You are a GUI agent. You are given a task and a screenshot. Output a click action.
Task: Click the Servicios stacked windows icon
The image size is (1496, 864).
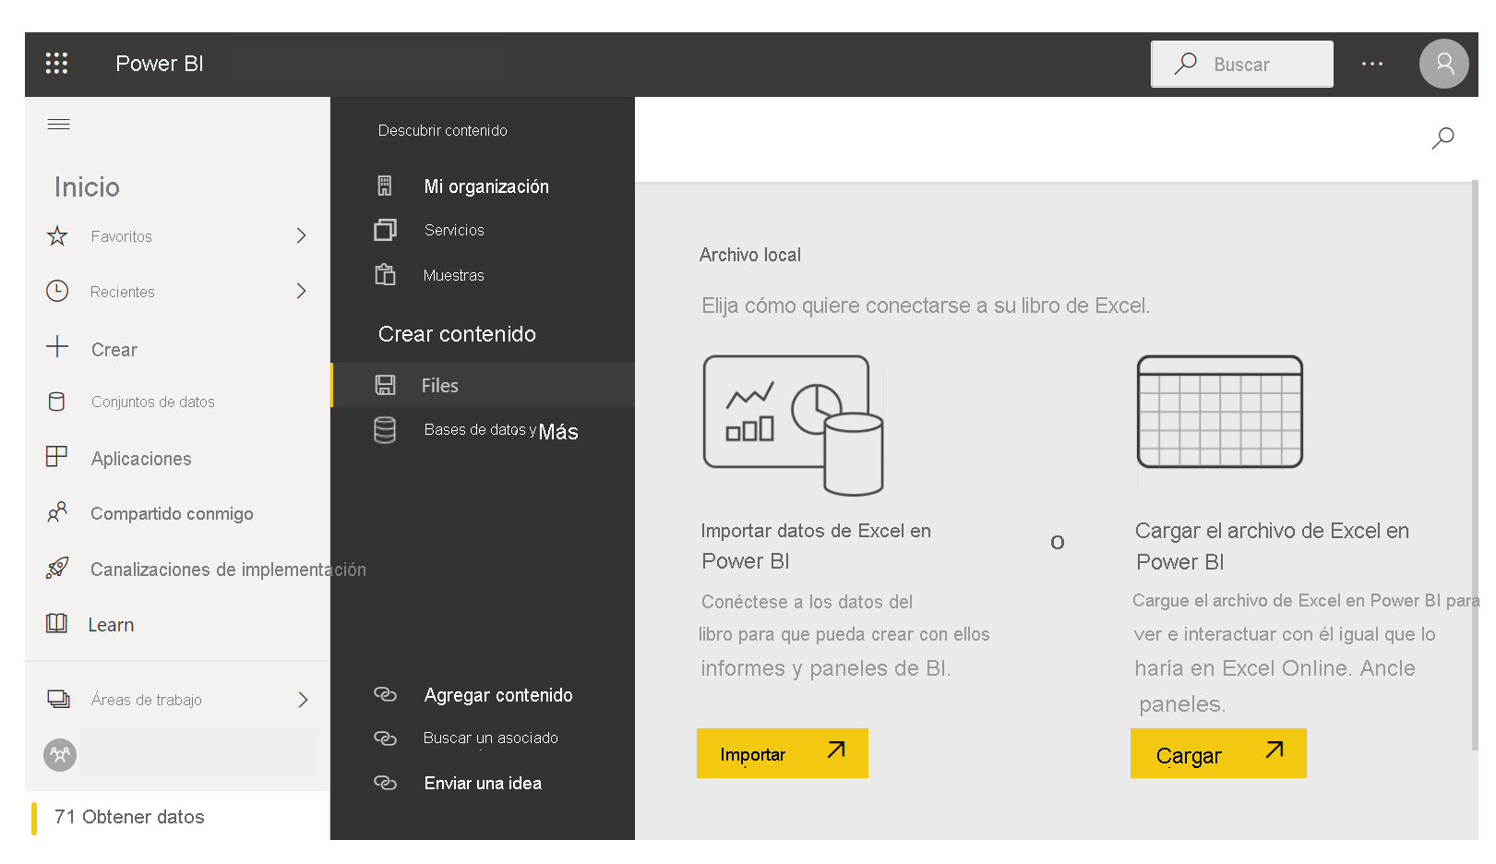coord(385,230)
